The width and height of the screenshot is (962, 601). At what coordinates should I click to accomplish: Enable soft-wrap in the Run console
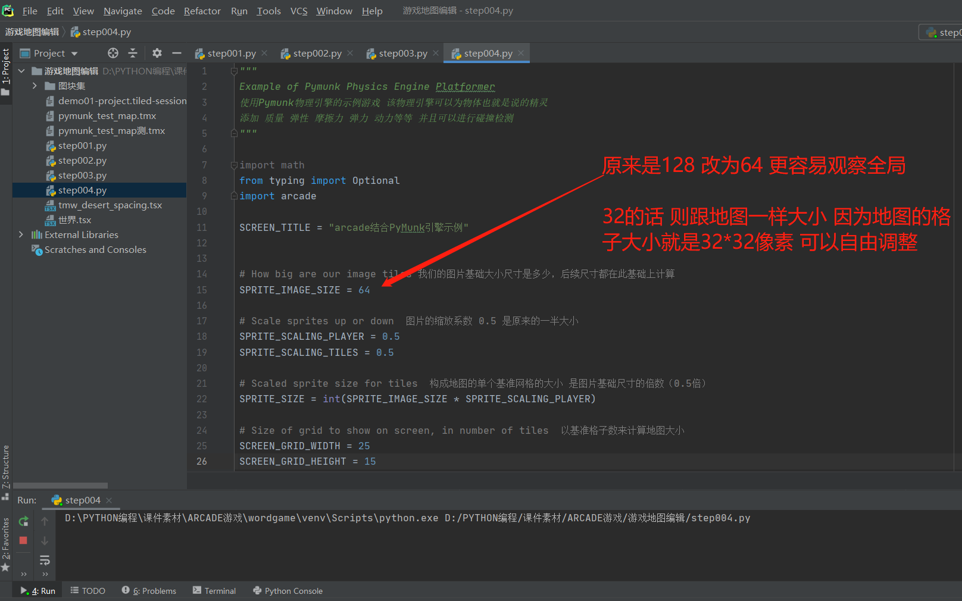pyautogui.click(x=45, y=560)
